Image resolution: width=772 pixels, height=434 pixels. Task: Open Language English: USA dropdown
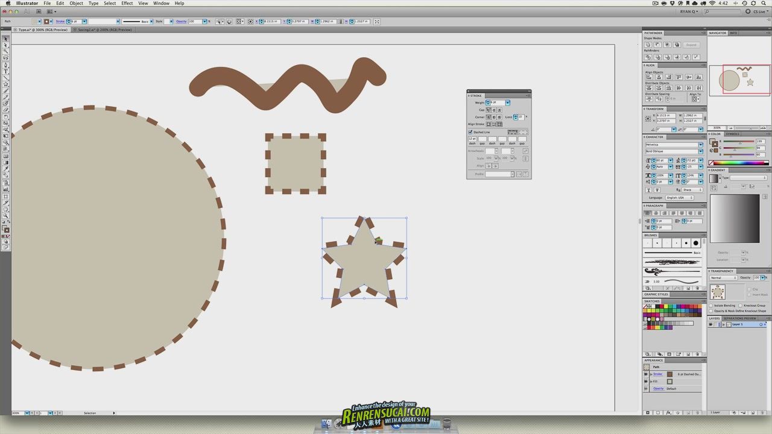(x=680, y=198)
